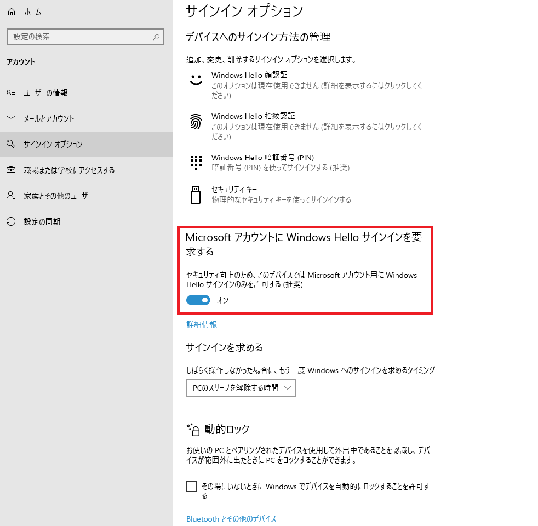
Task: Open the PCのスリープを解除する時間 dropdown
Action: click(x=241, y=388)
